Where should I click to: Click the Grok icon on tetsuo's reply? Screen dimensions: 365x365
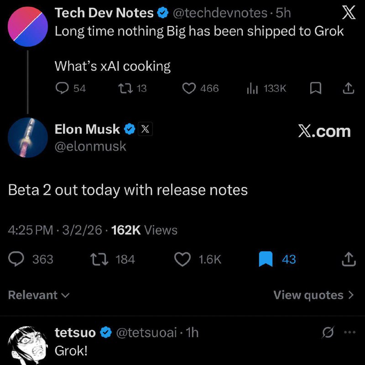point(328,333)
